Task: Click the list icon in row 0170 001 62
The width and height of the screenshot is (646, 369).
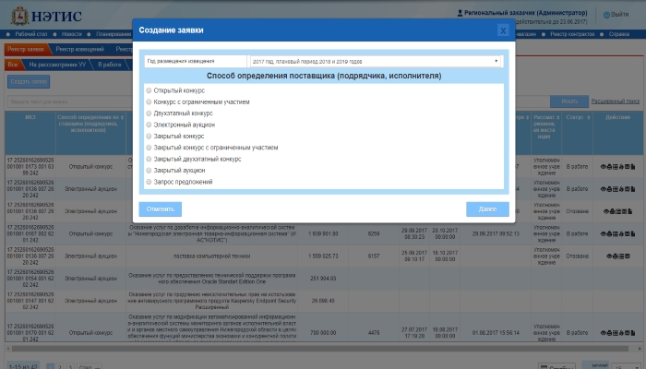Action: pos(616,333)
